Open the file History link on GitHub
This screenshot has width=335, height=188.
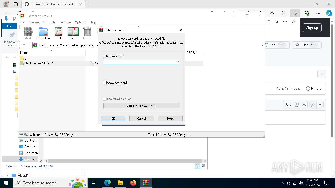pos(314,89)
